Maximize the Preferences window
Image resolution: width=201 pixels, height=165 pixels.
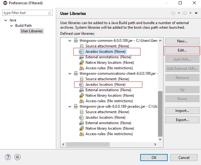pyautogui.click(x=180, y=3)
